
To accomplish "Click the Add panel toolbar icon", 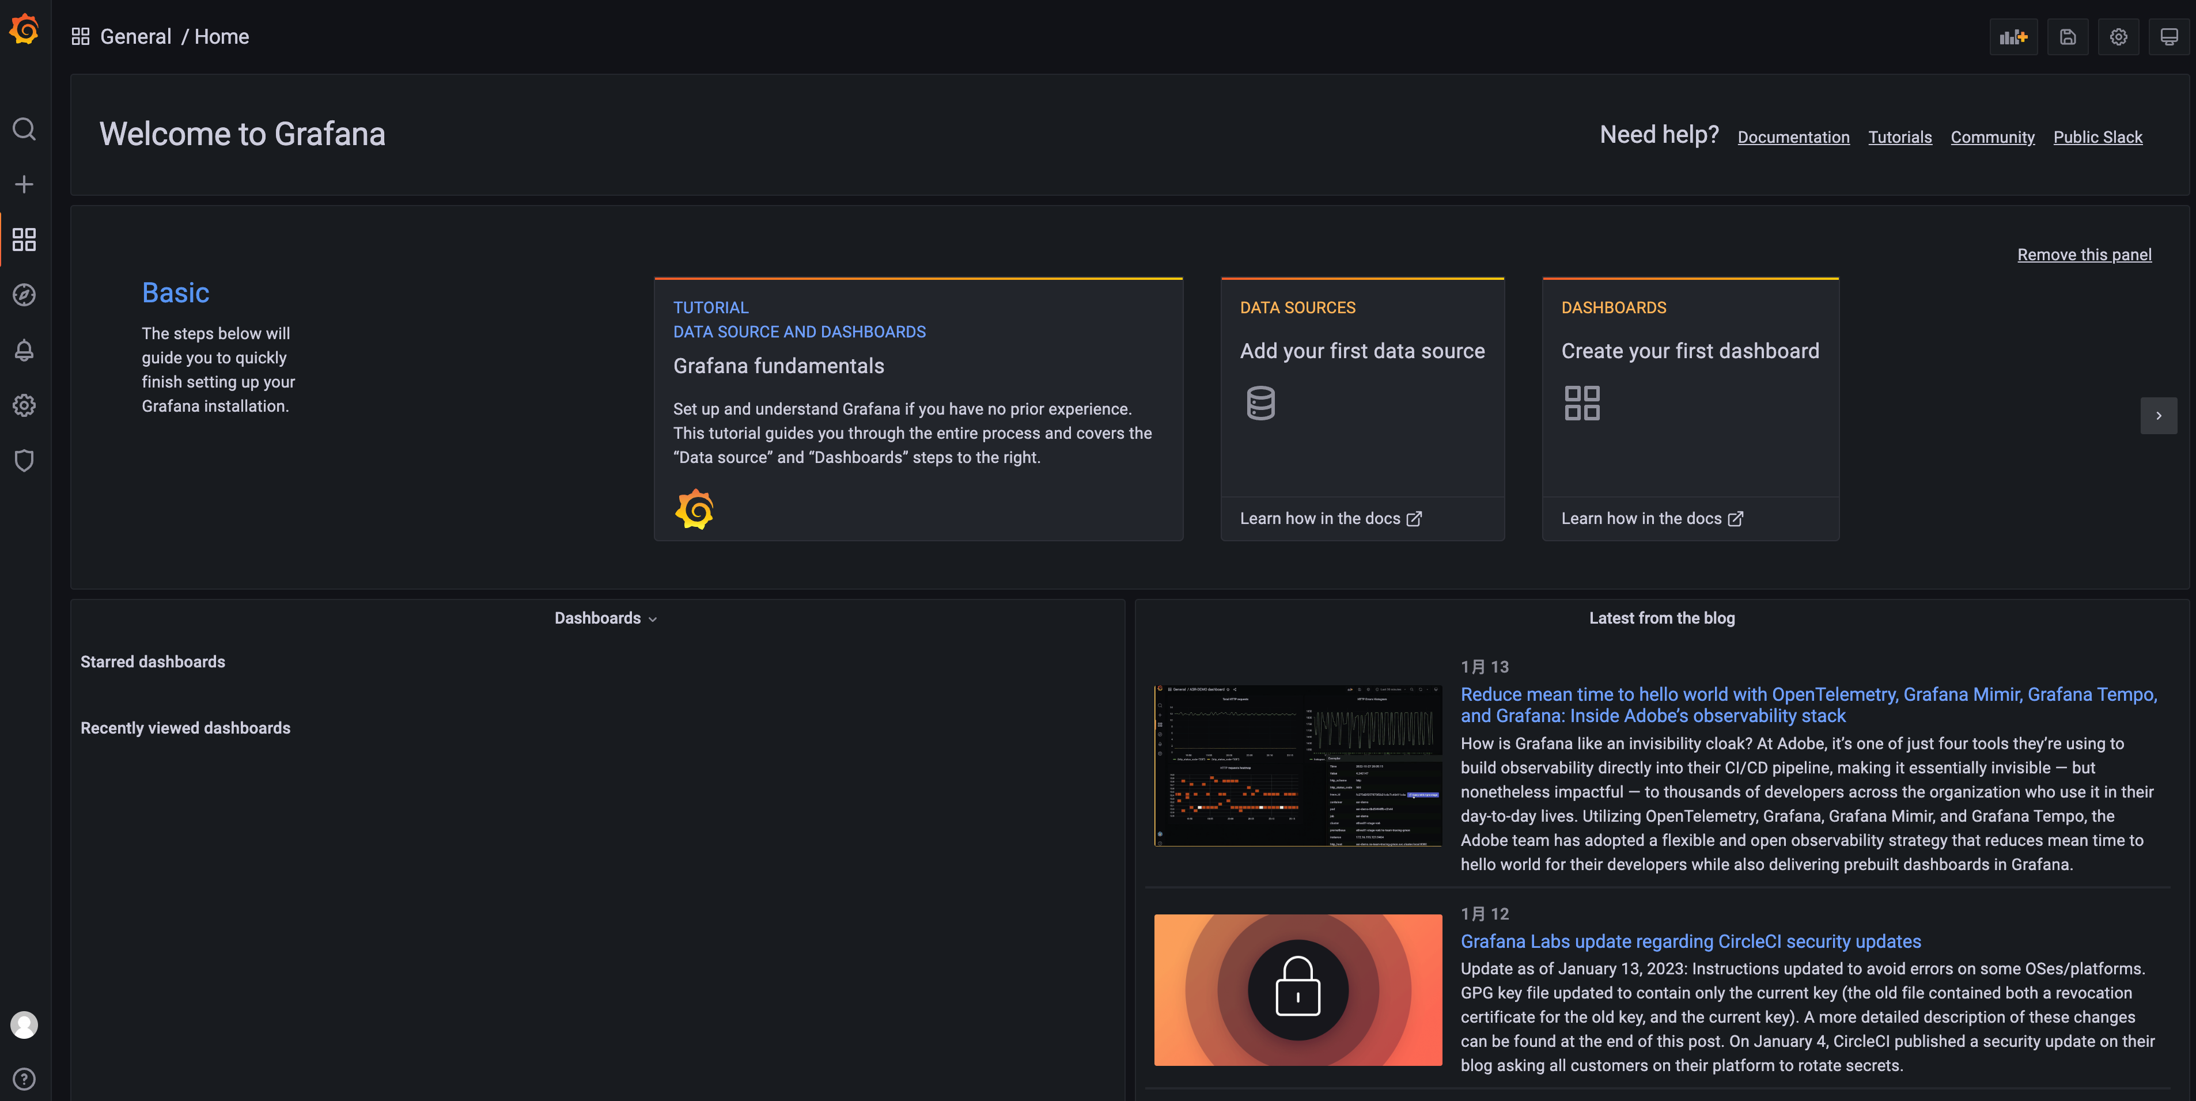I will [x=2013, y=37].
